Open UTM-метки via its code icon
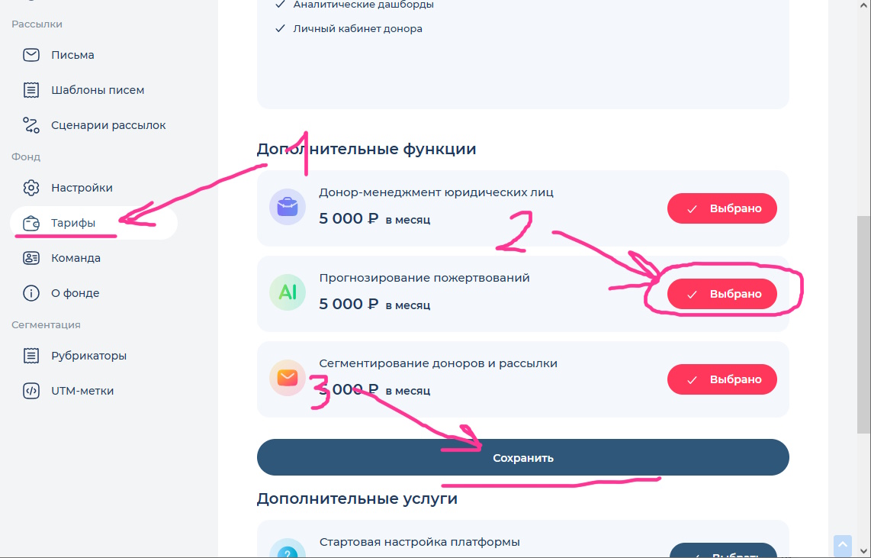This screenshot has height=558, width=871. [x=31, y=390]
